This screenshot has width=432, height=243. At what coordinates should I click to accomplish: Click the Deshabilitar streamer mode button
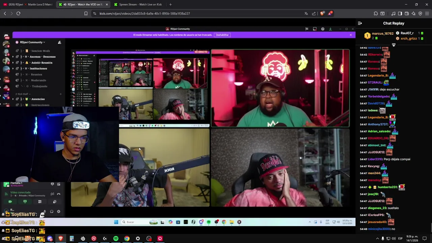(x=222, y=35)
